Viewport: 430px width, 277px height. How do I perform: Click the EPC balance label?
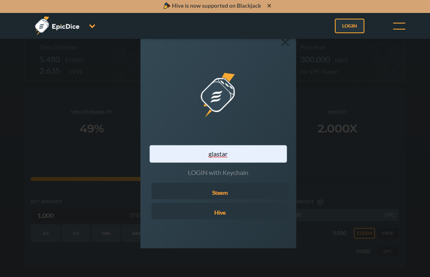[388, 251]
